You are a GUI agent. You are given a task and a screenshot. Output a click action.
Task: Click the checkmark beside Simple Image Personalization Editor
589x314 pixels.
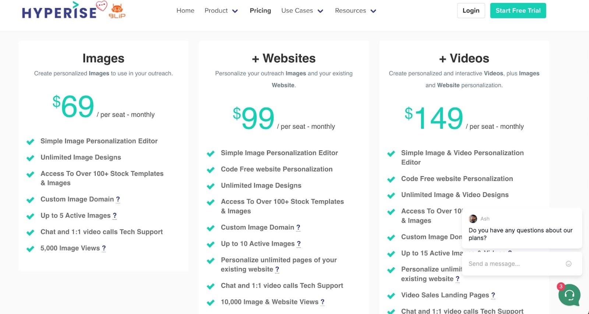[30, 142]
